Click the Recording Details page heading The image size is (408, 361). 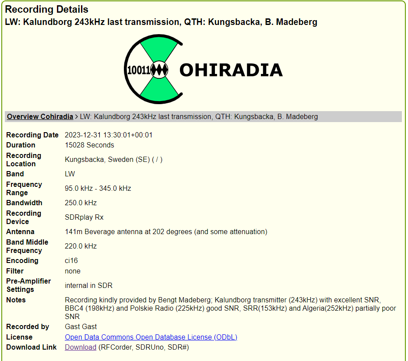[x=46, y=9]
